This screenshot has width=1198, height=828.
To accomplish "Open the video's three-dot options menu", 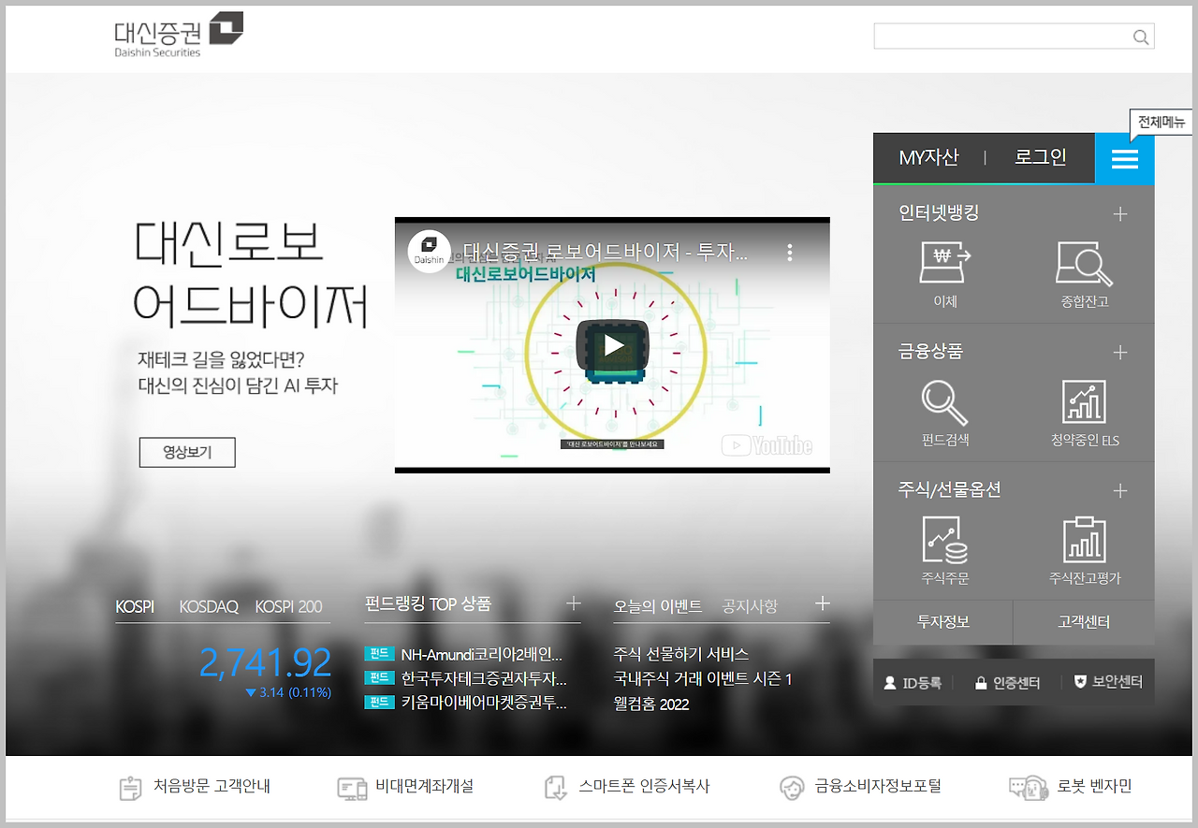I will point(790,253).
